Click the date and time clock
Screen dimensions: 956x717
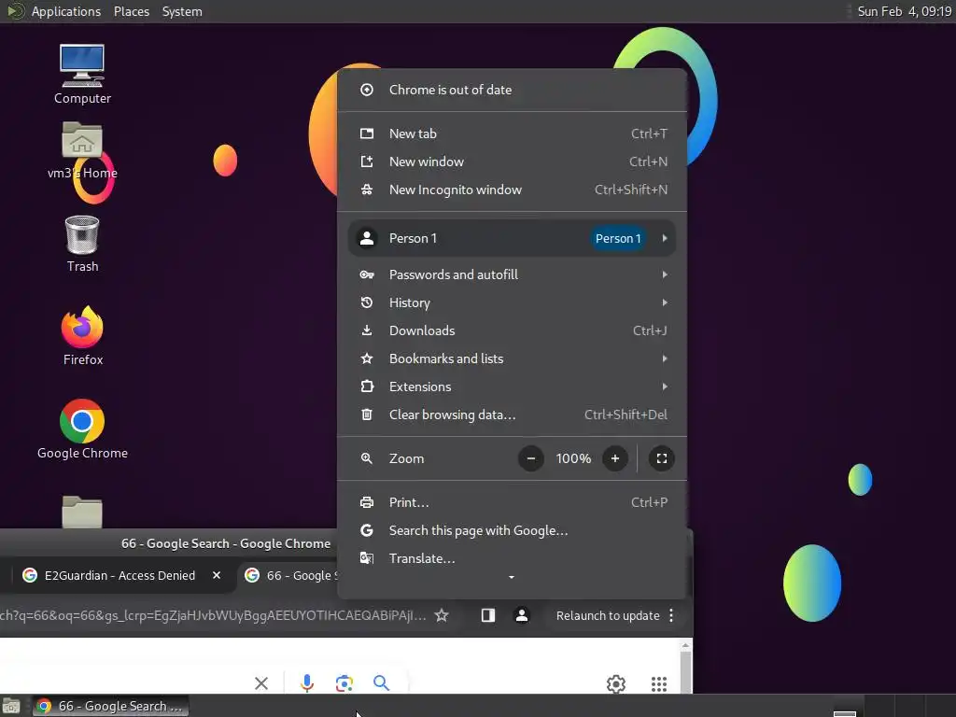[904, 11]
